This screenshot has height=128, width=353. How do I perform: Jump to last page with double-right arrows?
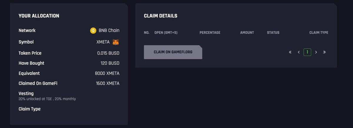324,52
